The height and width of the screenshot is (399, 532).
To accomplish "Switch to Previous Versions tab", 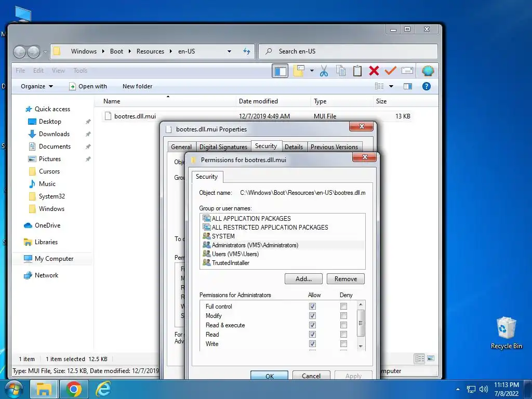I will 334,147.
